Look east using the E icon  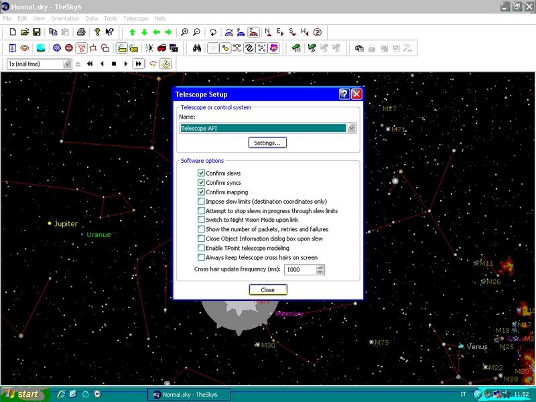pos(280,32)
